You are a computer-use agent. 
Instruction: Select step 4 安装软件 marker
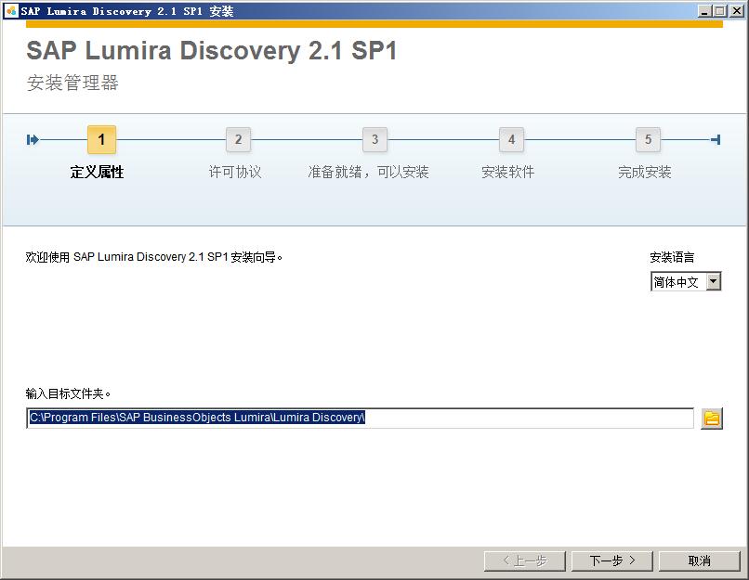click(x=511, y=140)
